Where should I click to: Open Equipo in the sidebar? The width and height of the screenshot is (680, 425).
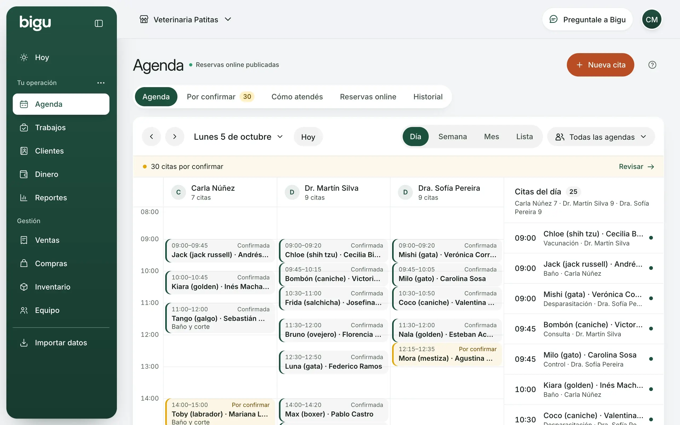(x=61, y=310)
